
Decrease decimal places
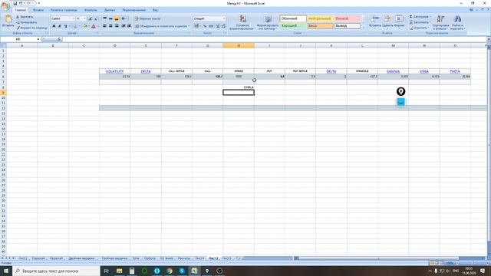click(223, 26)
